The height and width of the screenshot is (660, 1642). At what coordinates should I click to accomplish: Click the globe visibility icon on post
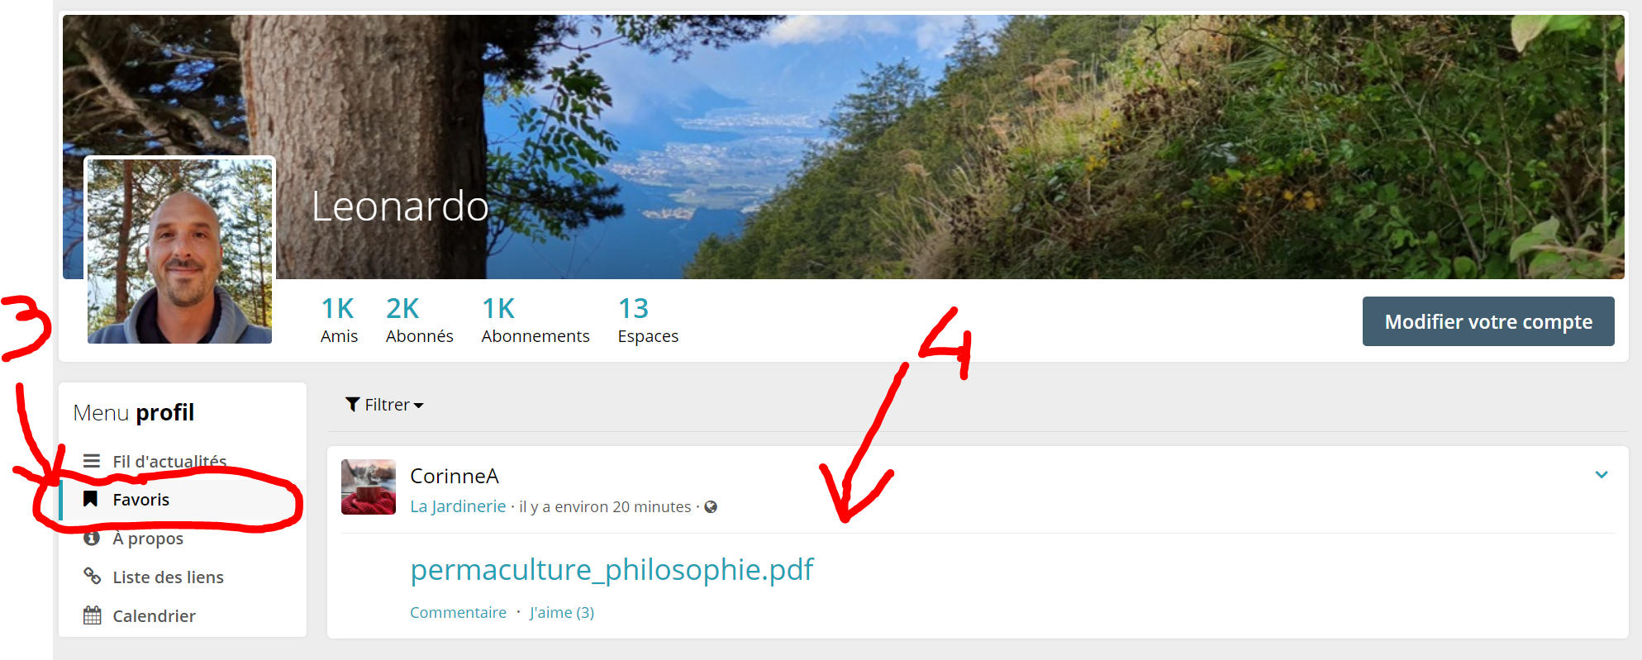711,507
